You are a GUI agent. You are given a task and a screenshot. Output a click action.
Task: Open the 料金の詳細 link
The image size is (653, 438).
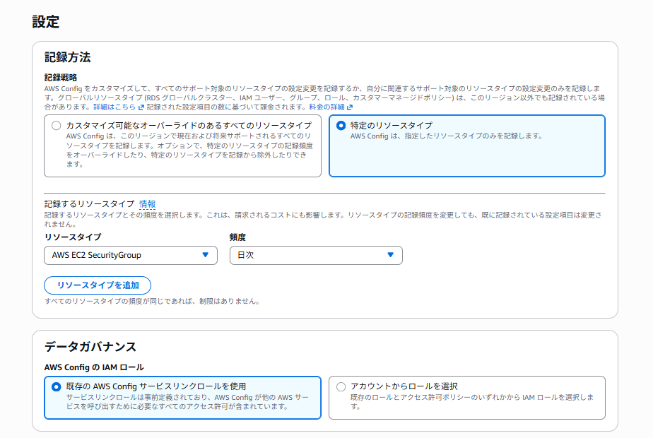pyautogui.click(x=326, y=107)
